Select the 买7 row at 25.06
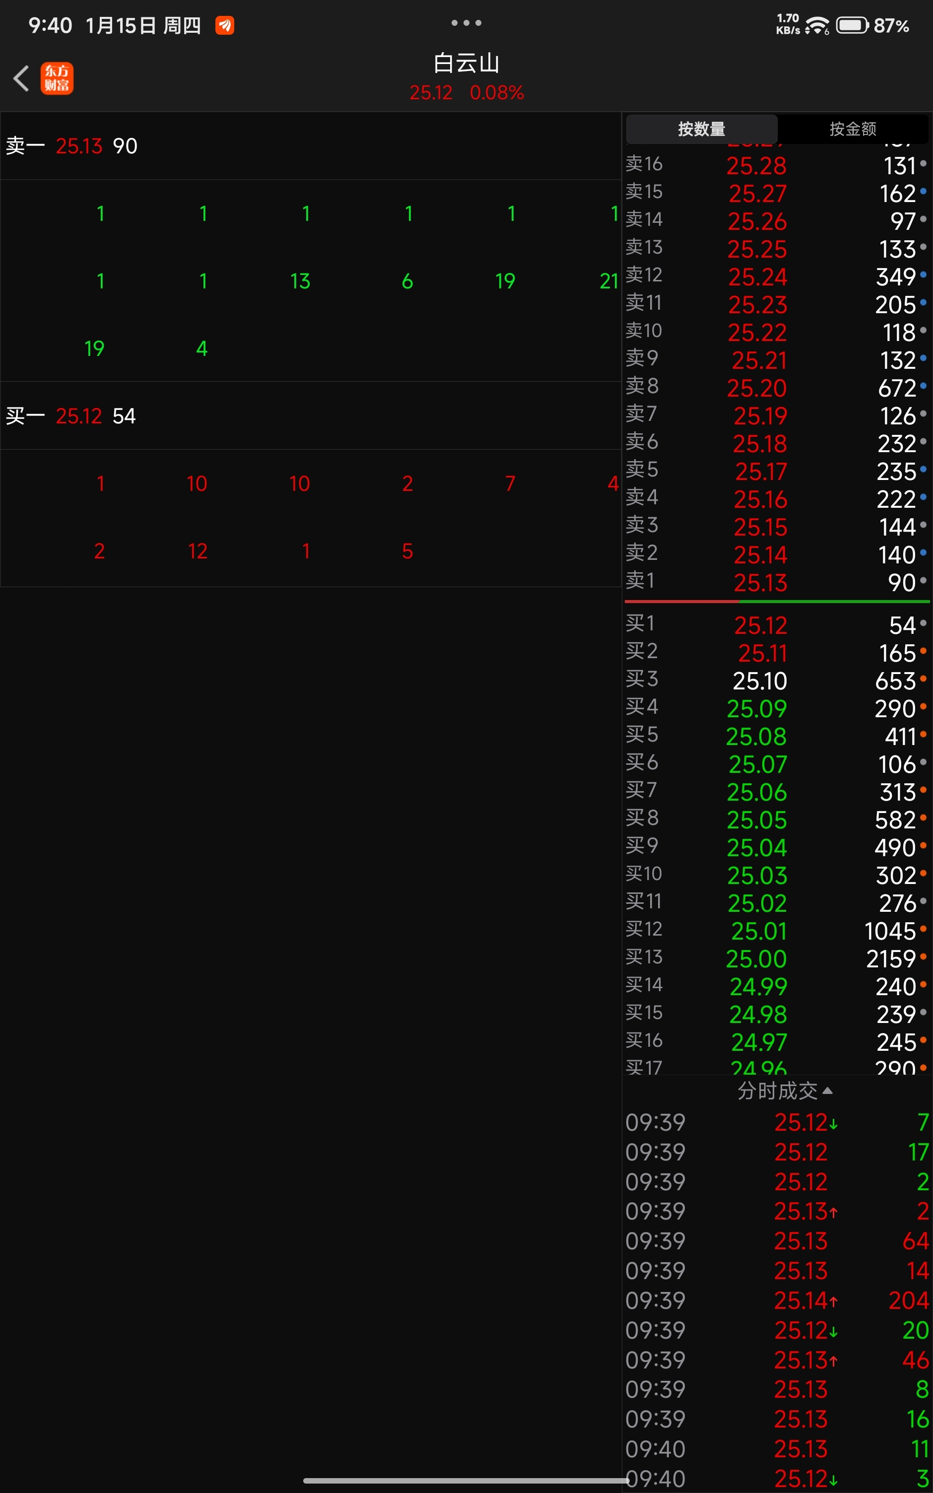This screenshot has width=933, height=1493. click(777, 792)
